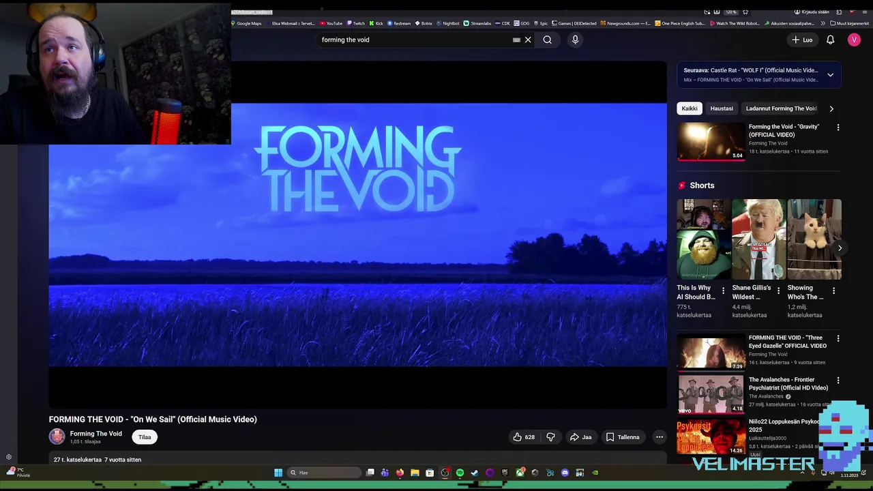The height and width of the screenshot is (491, 873).
Task: Open the Showing Who's The short
Action: click(814, 239)
